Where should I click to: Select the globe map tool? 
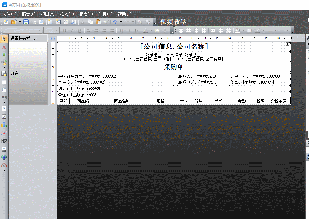point(4,157)
